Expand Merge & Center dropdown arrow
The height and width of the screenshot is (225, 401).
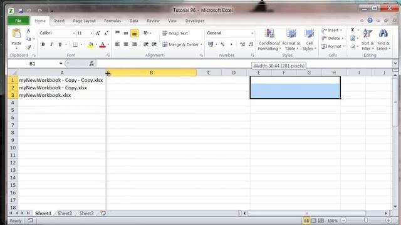click(x=201, y=44)
